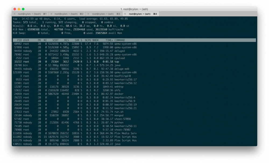The image size is (269, 163).
Task: Click the %CPU column header
Action: [x=88, y=40]
